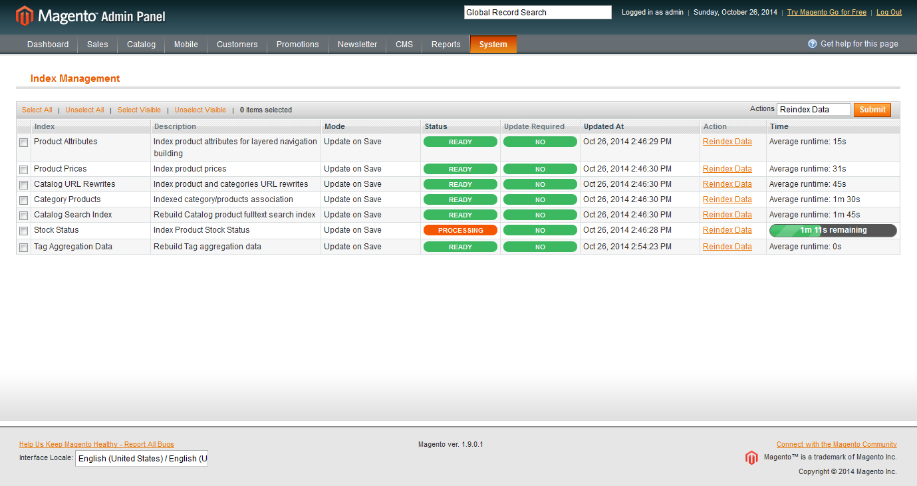Open the Reports menu

click(x=446, y=45)
